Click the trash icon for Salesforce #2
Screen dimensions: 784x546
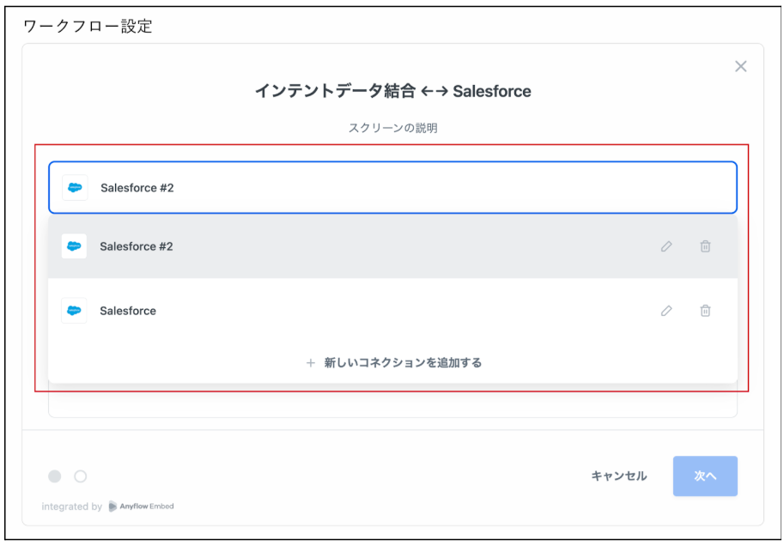[705, 246]
